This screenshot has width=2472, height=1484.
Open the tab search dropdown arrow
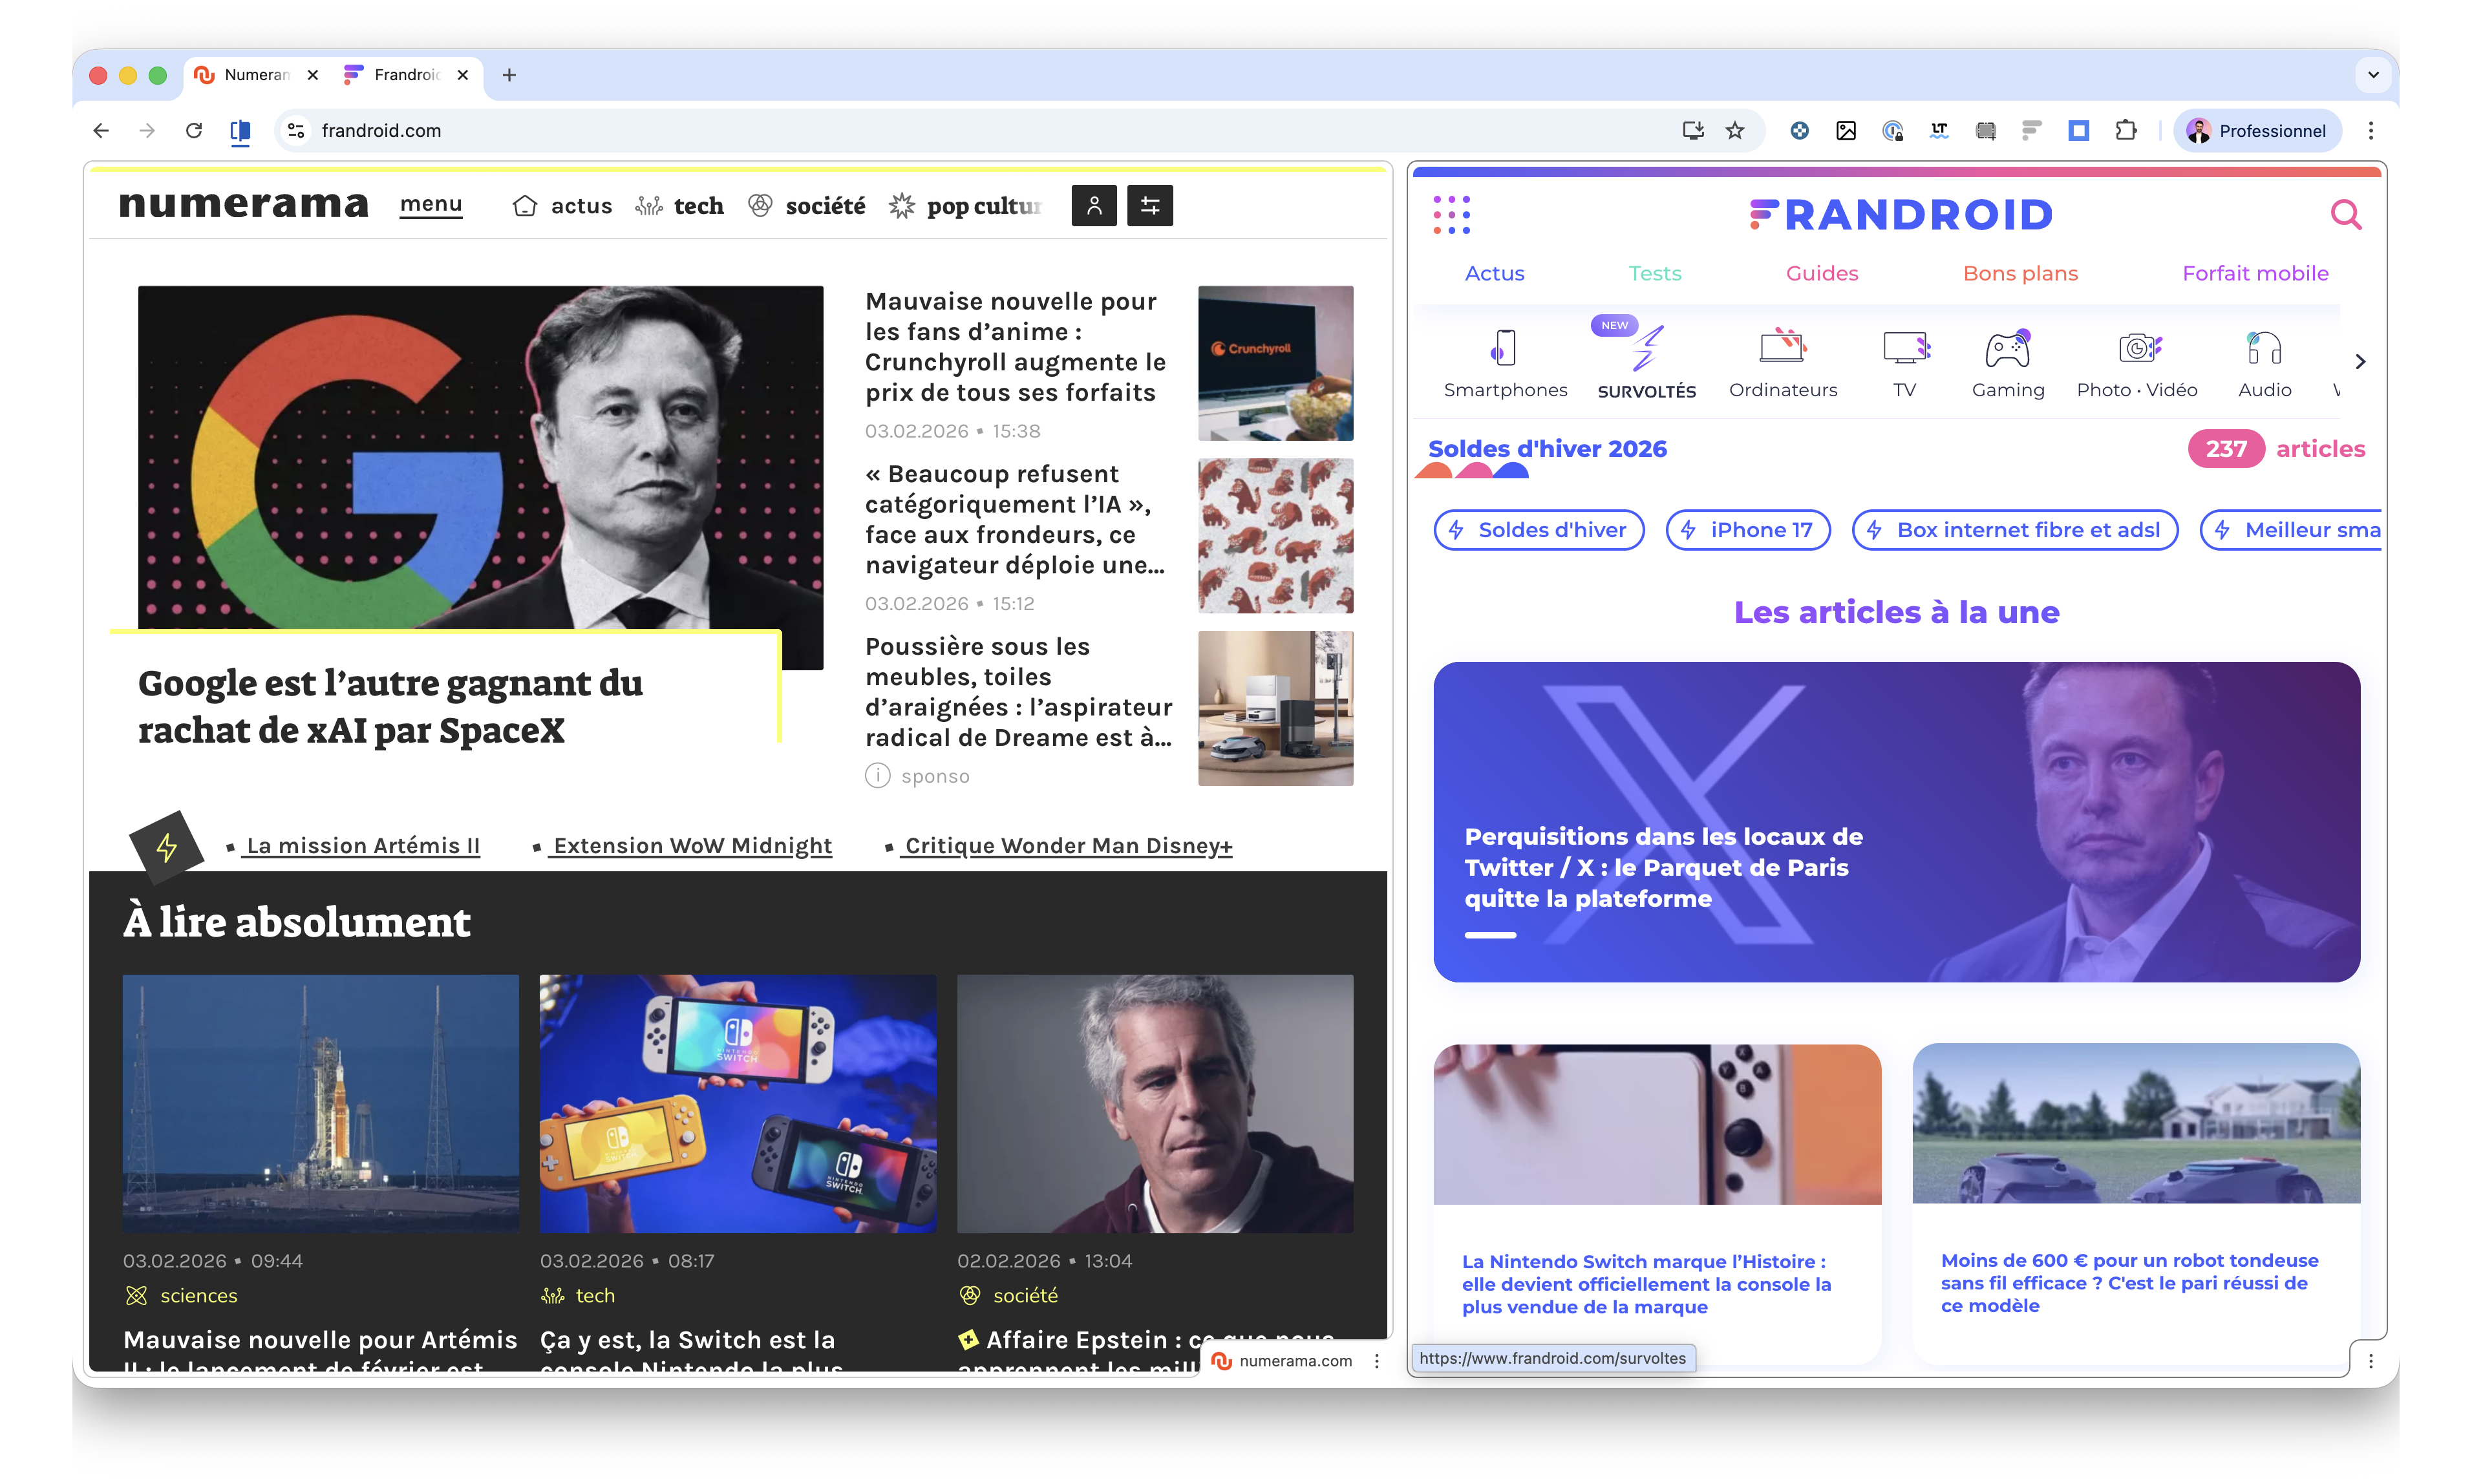tap(2372, 75)
